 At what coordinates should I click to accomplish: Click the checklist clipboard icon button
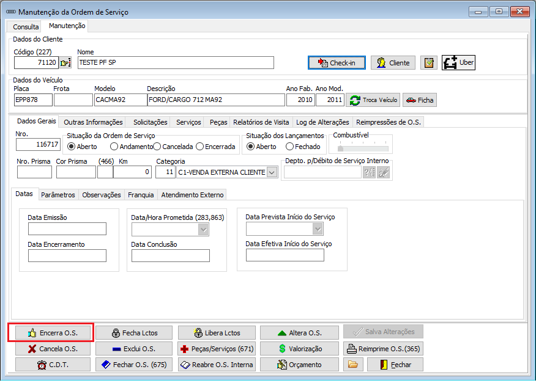pos(429,63)
